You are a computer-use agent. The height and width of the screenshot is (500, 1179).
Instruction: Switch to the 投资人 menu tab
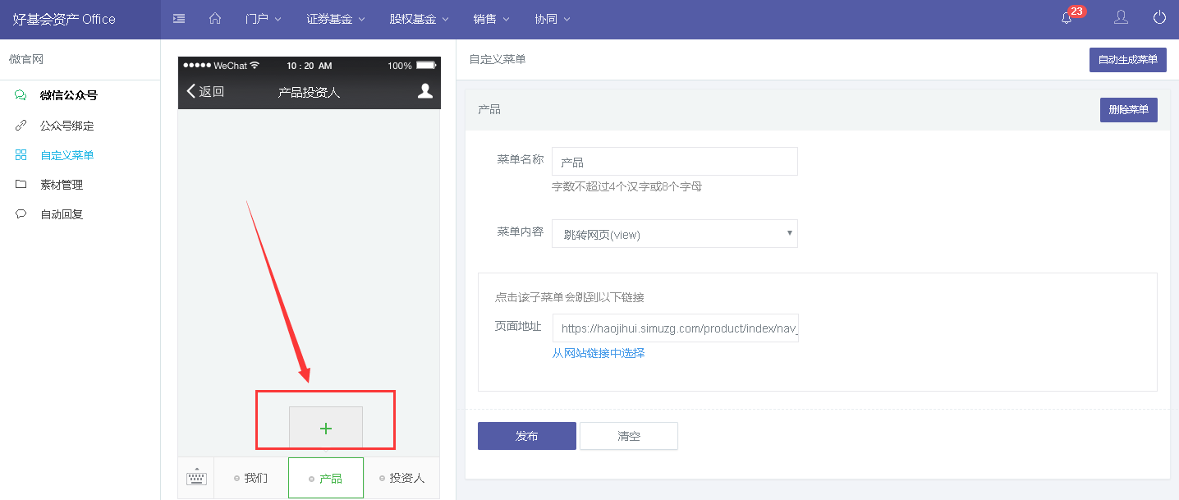pyautogui.click(x=401, y=477)
